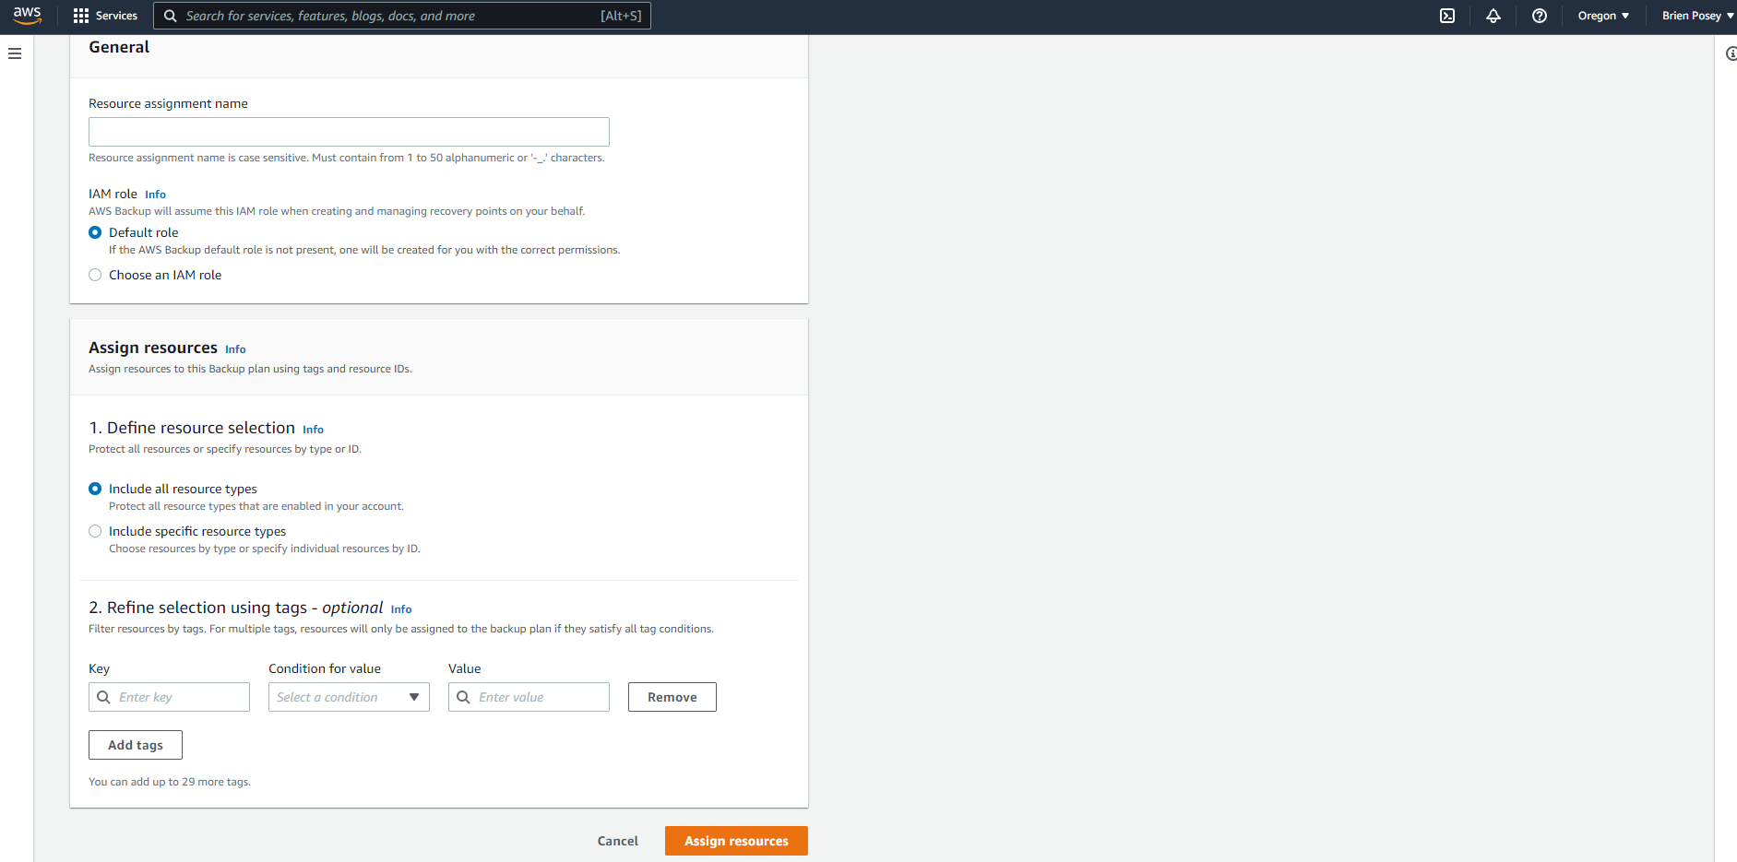This screenshot has width=1737, height=862.
Task: Click magnifier icon in top search bar
Action: [171, 16]
